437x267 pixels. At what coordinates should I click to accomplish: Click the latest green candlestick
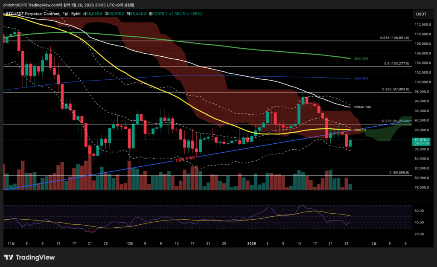click(350, 143)
